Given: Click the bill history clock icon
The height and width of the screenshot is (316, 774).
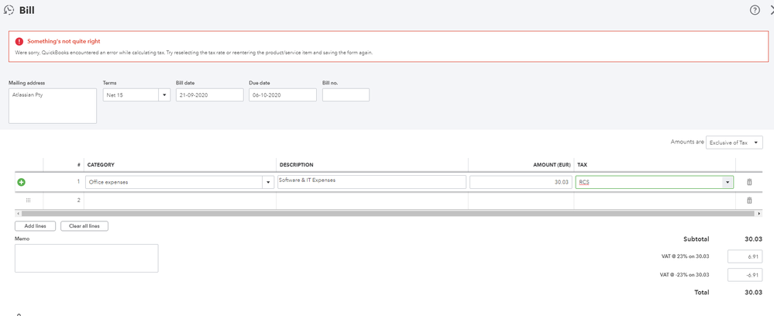Looking at the screenshot, I should pyautogui.click(x=9, y=10).
